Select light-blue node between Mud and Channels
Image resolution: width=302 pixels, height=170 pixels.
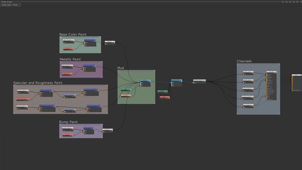176,83
